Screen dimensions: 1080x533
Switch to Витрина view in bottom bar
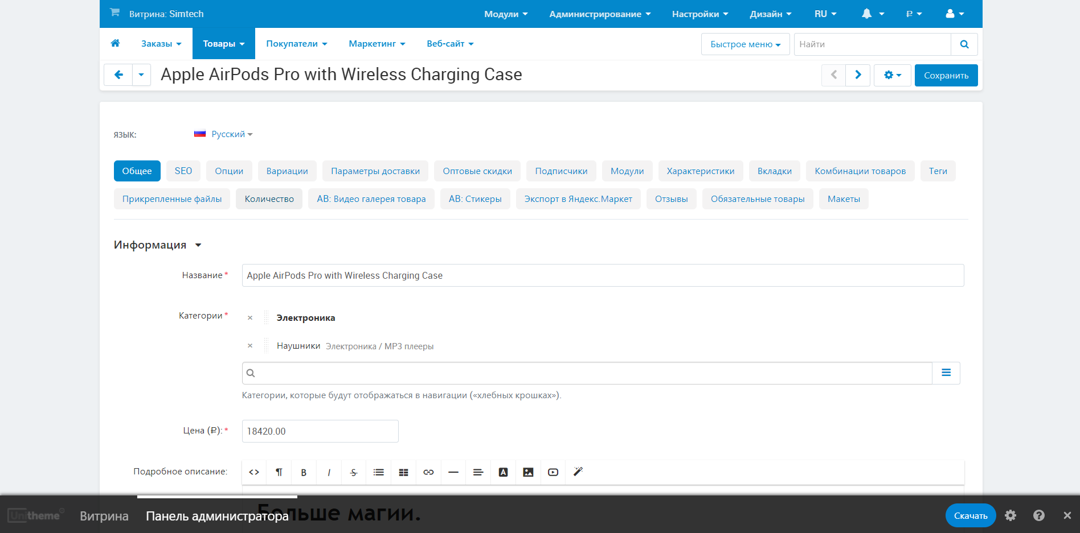(104, 516)
